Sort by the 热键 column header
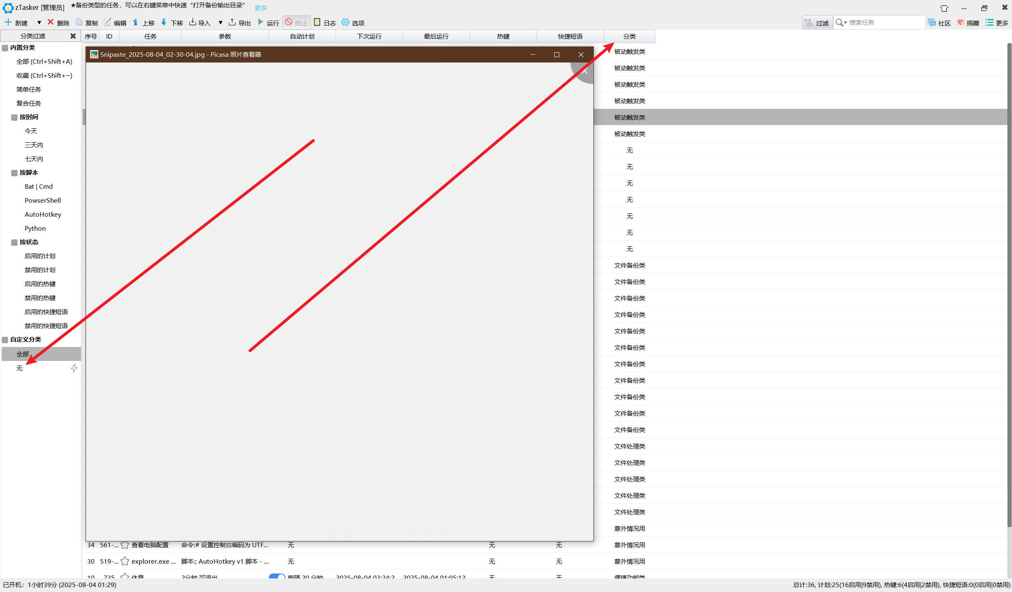The image size is (1012, 592). point(503,37)
